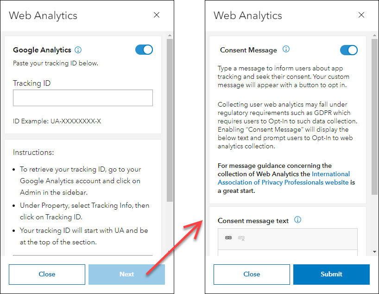Click the insert link icon in editor
The width and height of the screenshot is (379, 294).
228,238
